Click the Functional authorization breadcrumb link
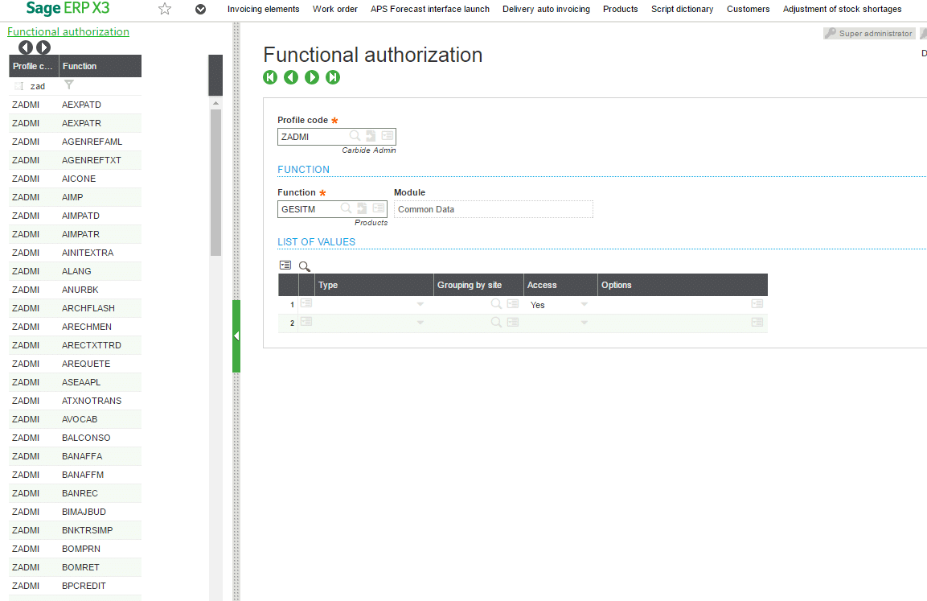Viewport: 927px width, 601px height. click(x=68, y=31)
